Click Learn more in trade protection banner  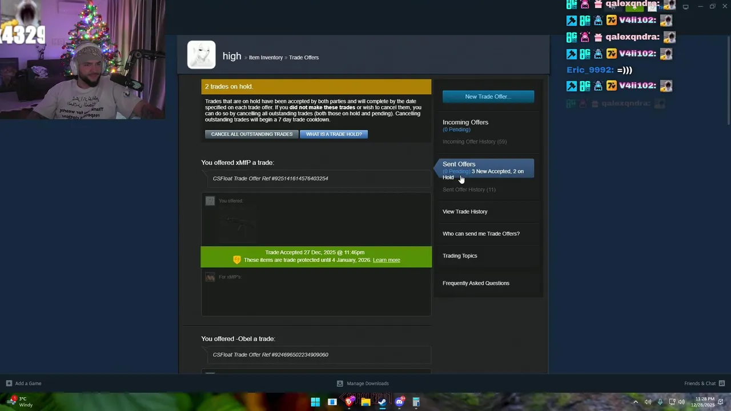[386, 260]
